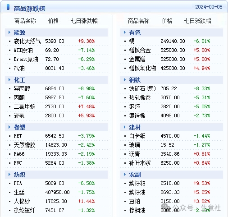This screenshot has height=217, width=228.
Task: Select PET commodity name
Action: 18,136
